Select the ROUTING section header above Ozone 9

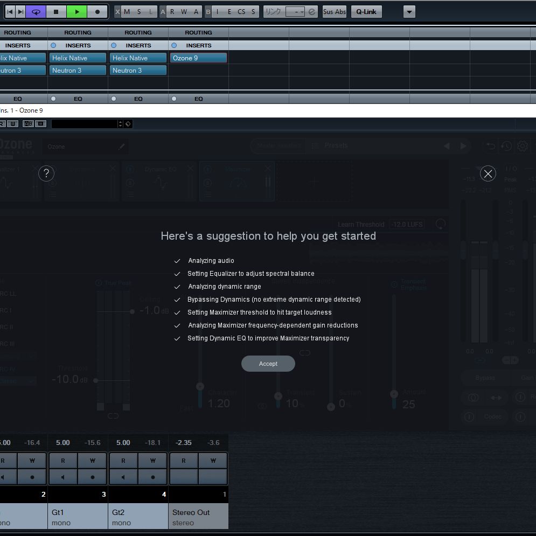(x=199, y=32)
